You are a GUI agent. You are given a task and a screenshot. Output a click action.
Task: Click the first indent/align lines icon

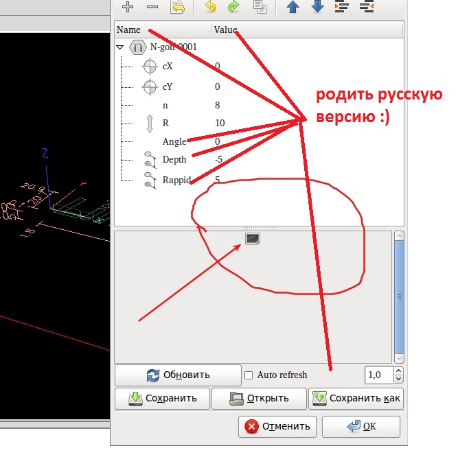[342, 7]
